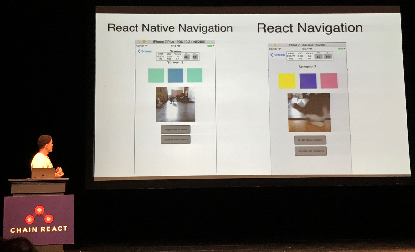Image resolution: width=415 pixels, height=252 pixels.
Task: Click the battery icon in iPhone 7 Plus simulator
Action: click(x=210, y=46)
